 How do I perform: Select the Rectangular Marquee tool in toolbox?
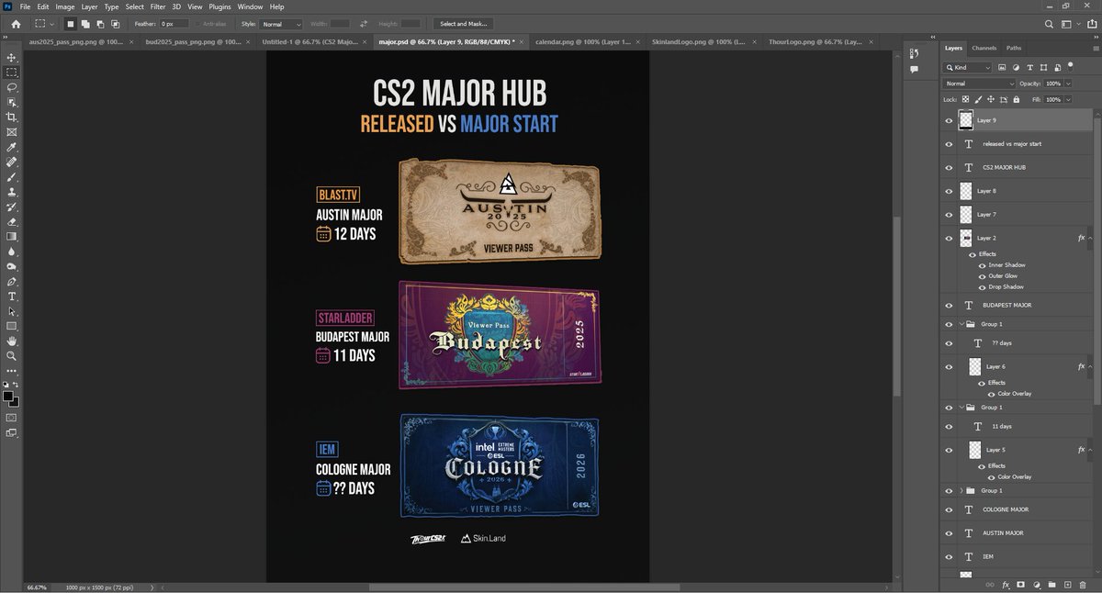coord(12,72)
